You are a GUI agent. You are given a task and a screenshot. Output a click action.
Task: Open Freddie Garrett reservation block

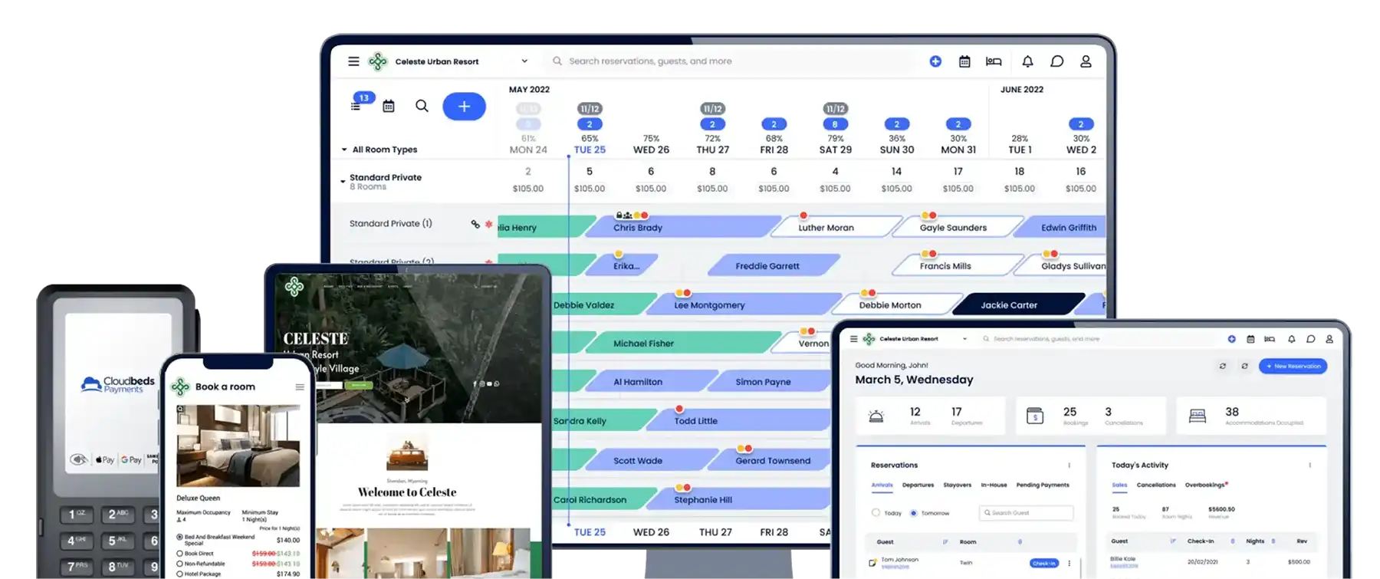(773, 266)
